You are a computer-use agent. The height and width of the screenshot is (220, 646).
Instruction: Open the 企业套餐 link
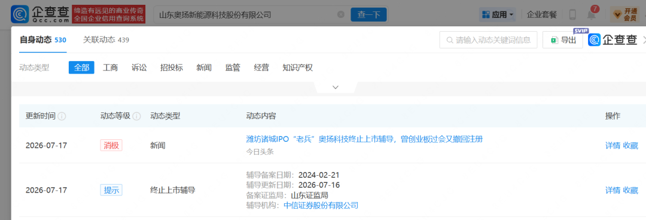[542, 15]
